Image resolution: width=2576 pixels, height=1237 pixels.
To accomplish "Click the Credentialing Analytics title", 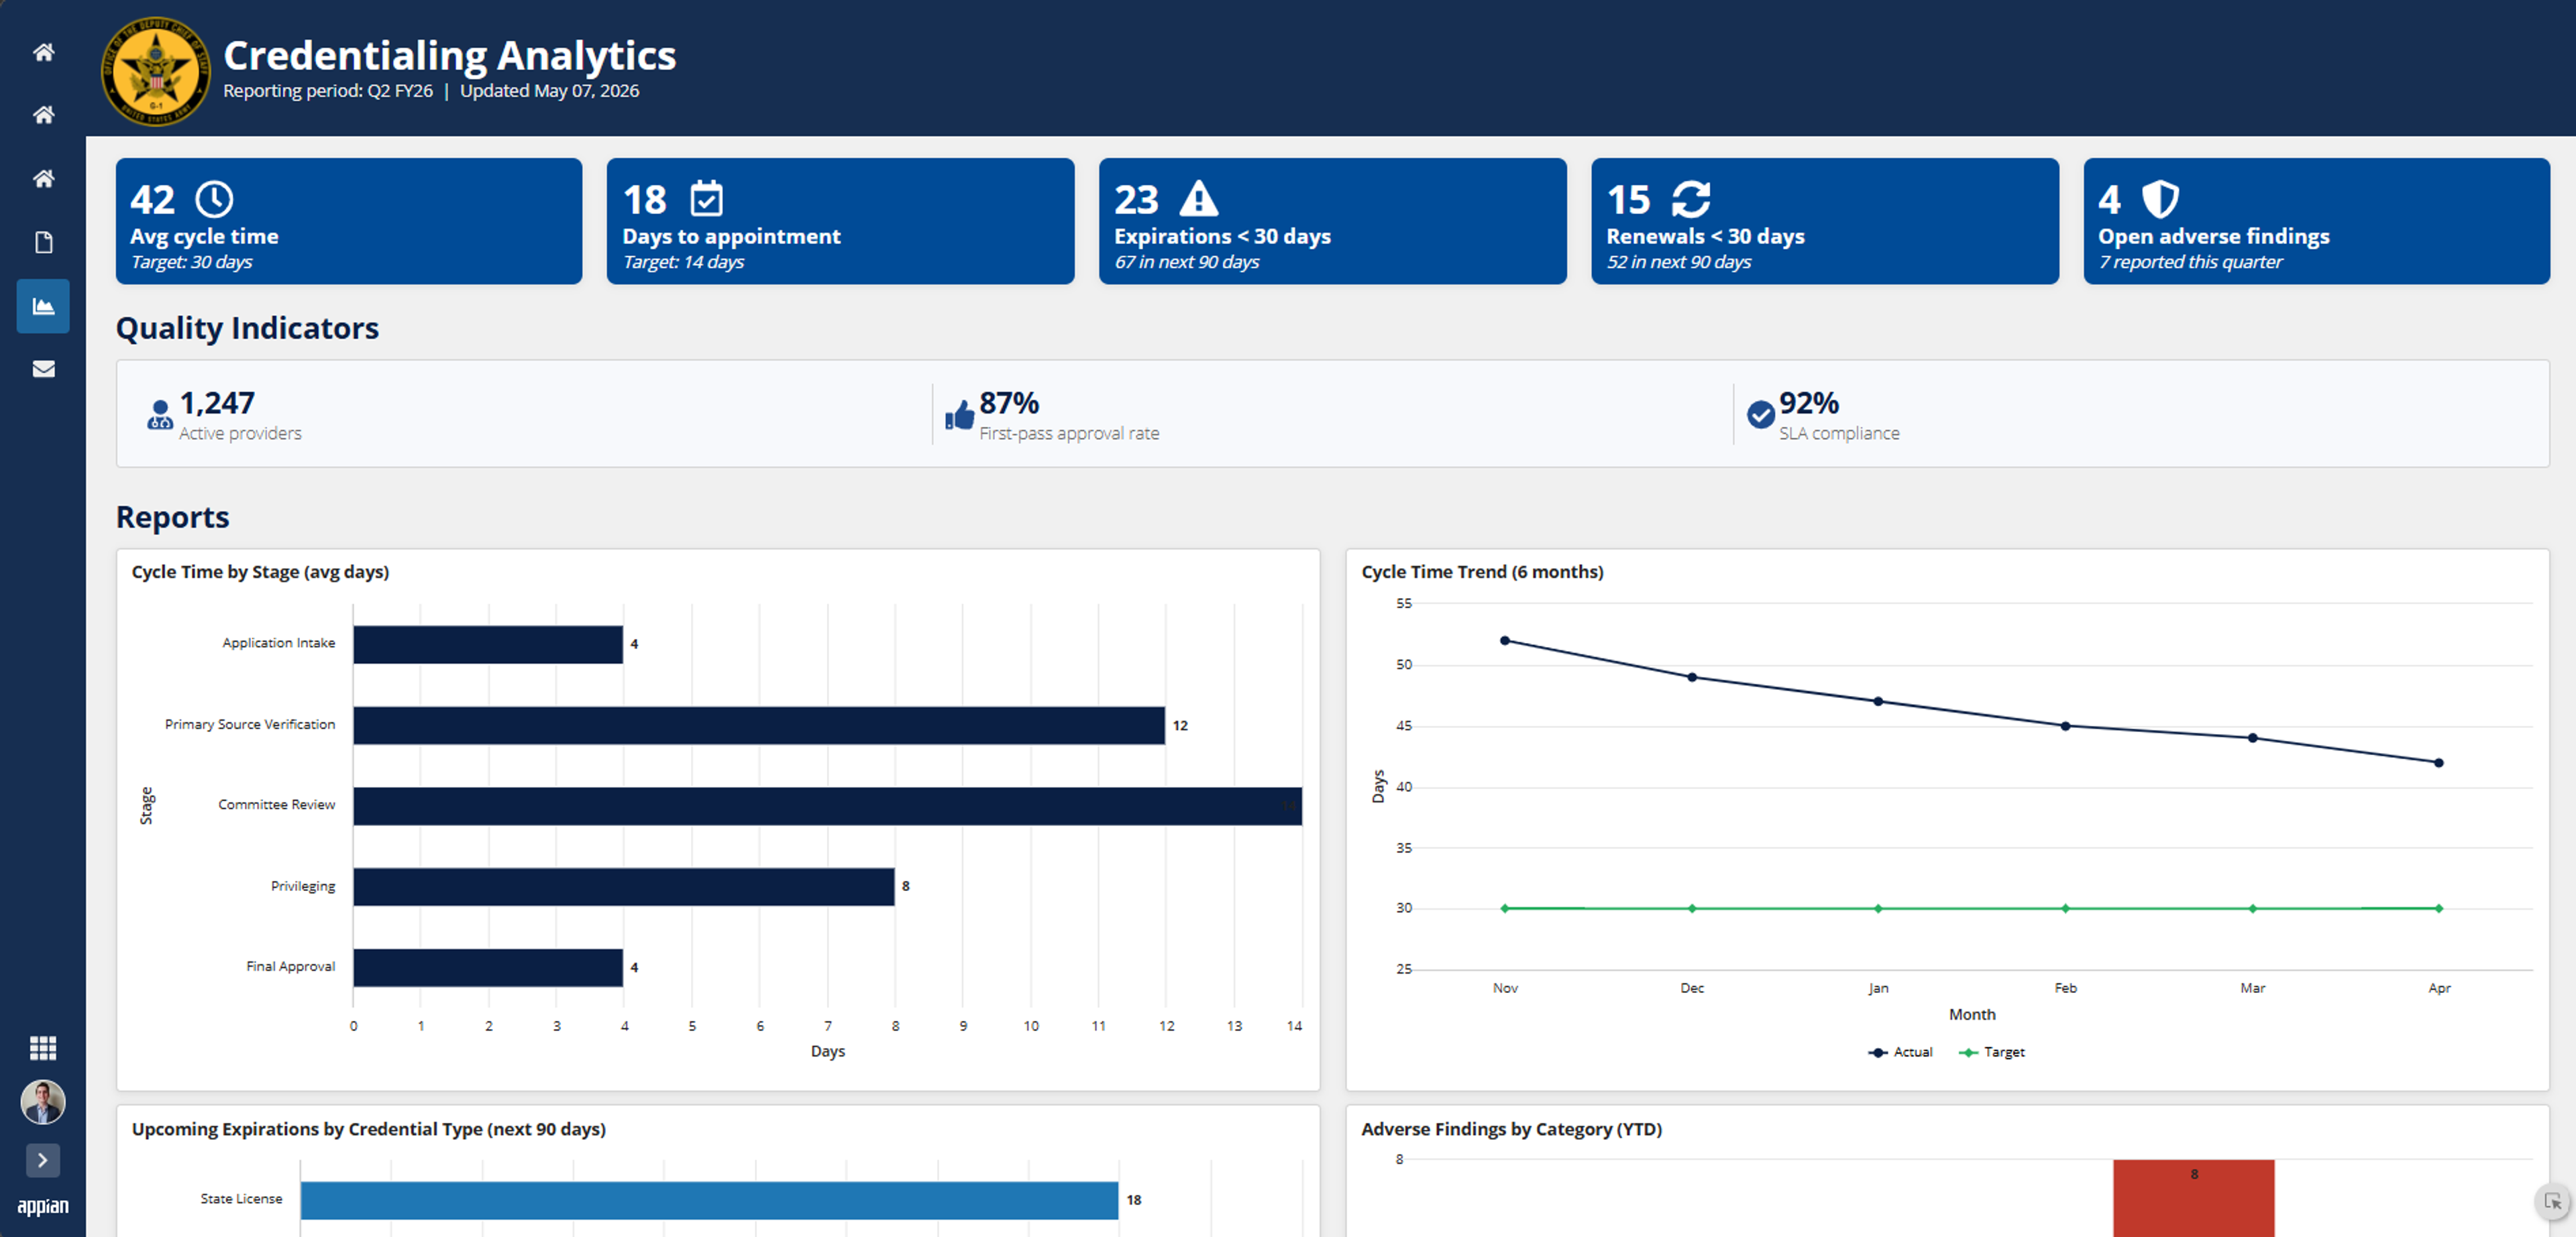I will [x=450, y=55].
